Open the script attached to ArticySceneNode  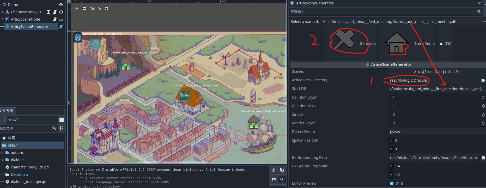click(x=55, y=19)
